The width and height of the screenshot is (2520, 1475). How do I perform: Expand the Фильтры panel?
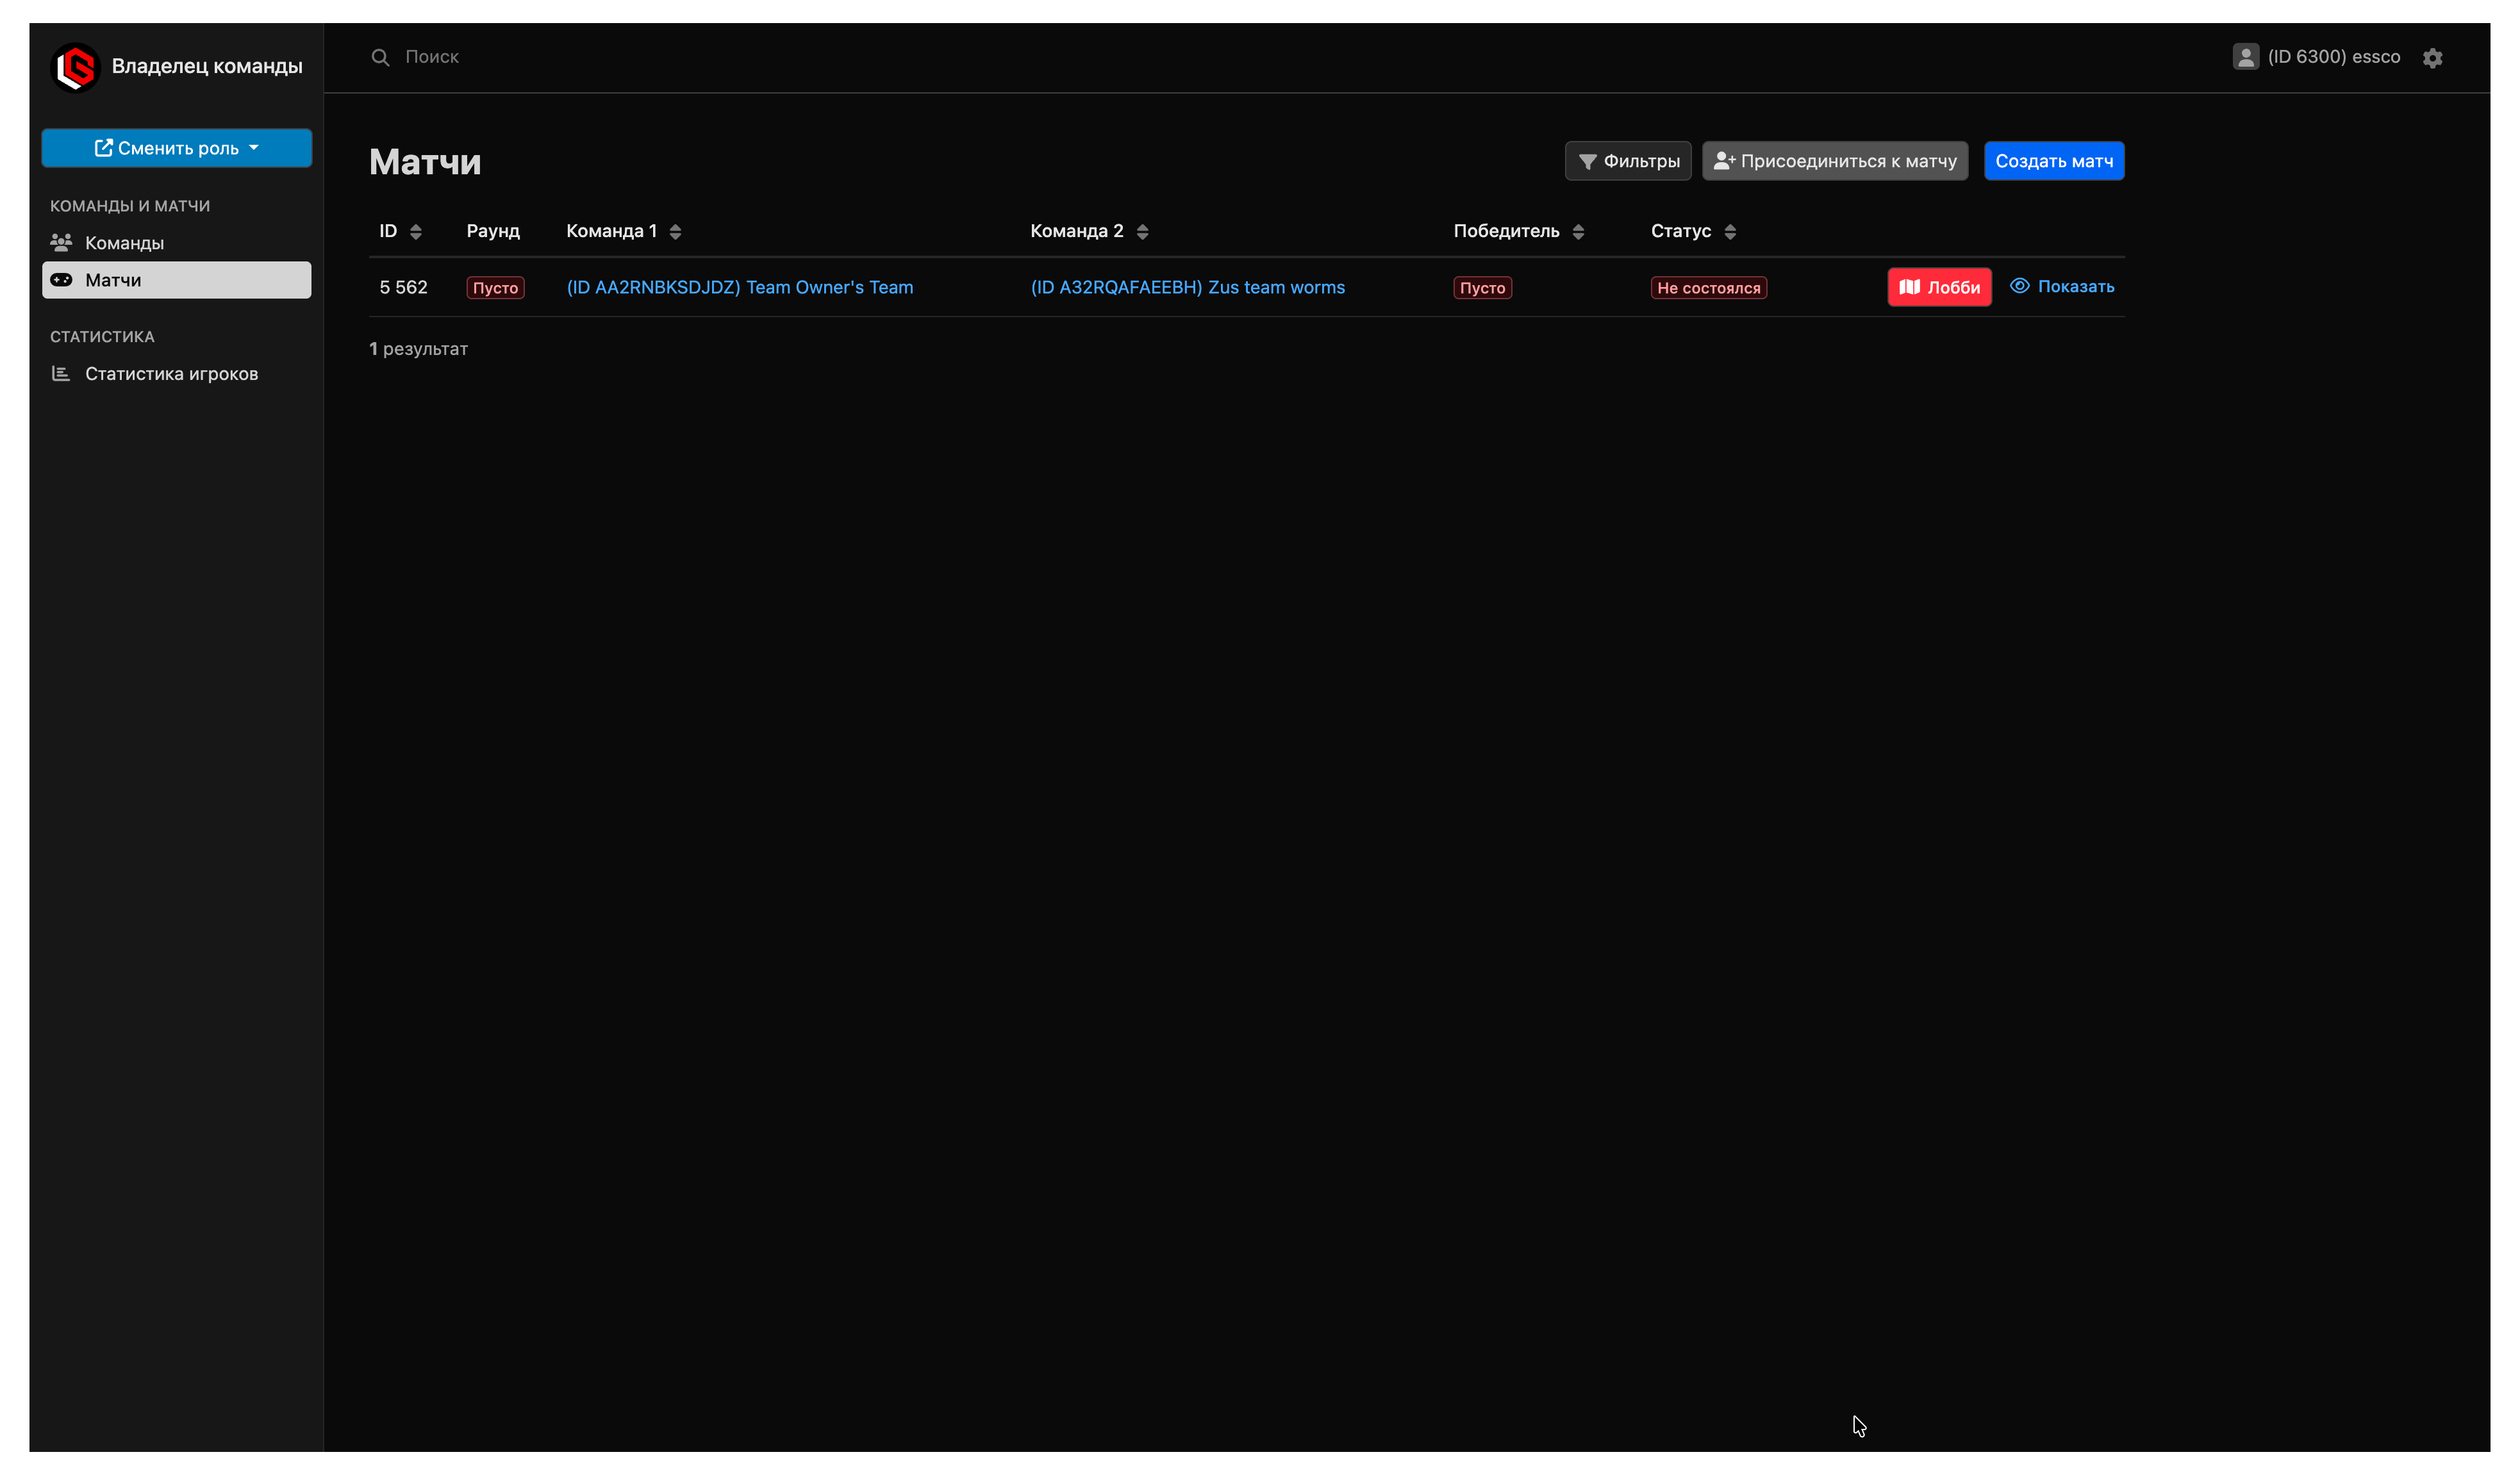coord(1627,161)
